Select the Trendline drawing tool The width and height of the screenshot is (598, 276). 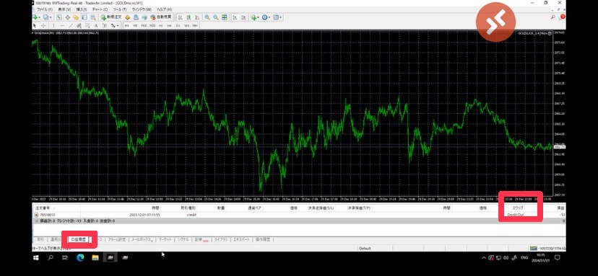tap(71, 25)
